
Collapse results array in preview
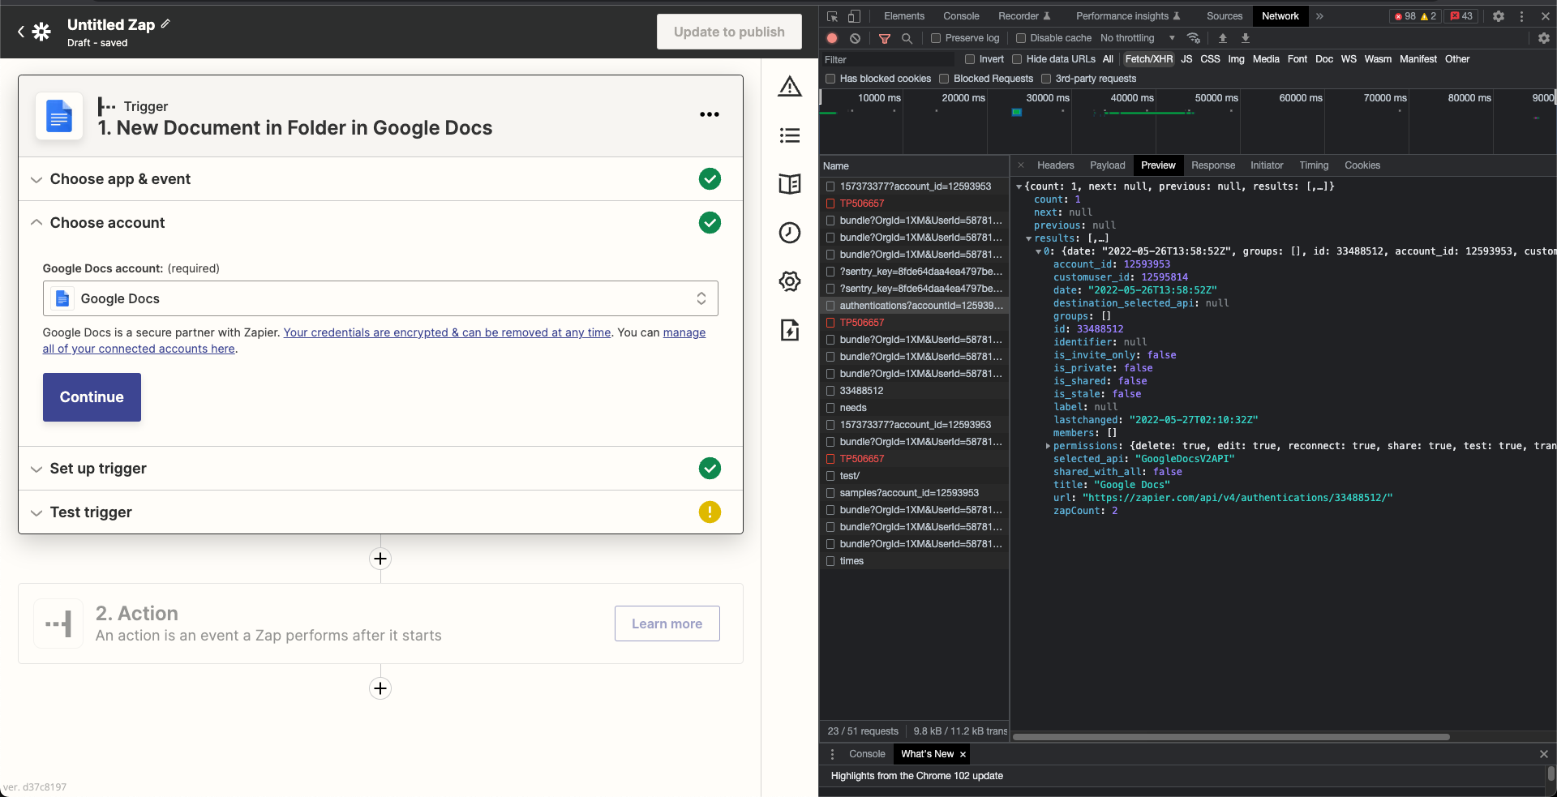point(1029,238)
